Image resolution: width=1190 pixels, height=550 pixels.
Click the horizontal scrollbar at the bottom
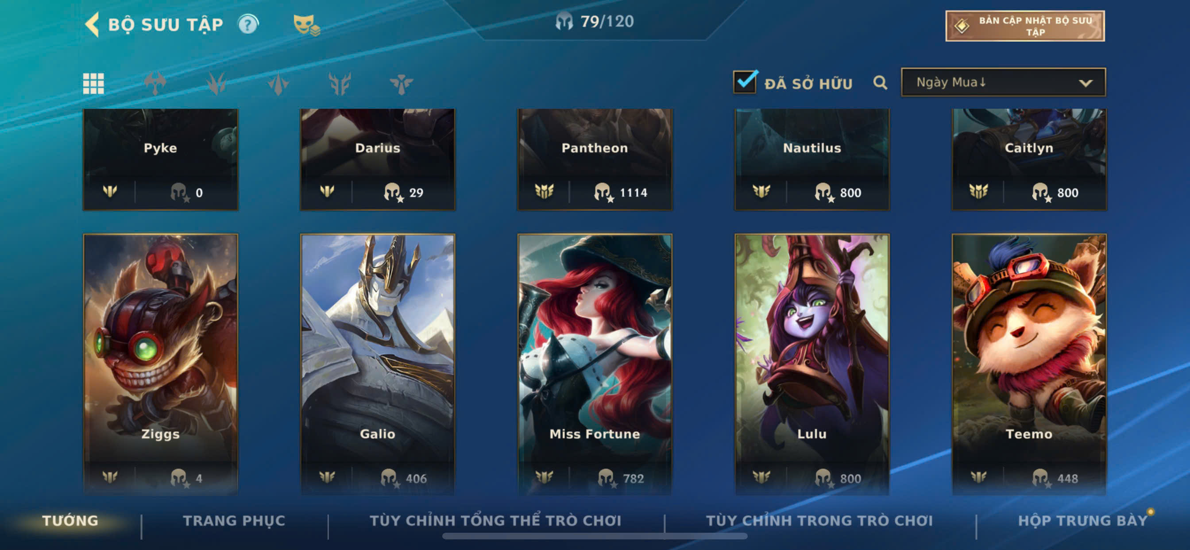[595, 536]
